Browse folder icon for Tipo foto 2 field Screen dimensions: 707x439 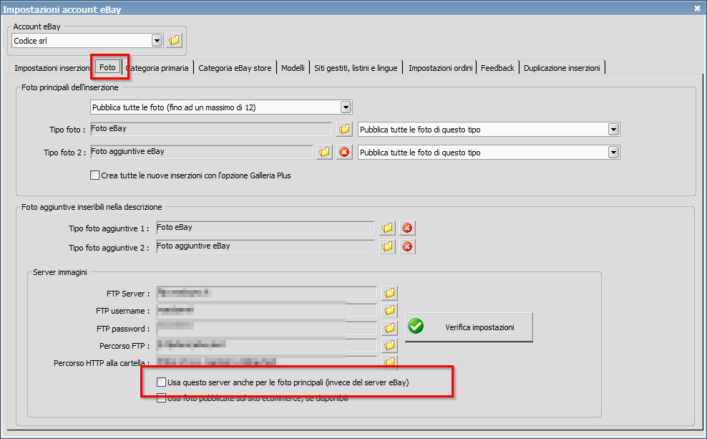(x=324, y=153)
